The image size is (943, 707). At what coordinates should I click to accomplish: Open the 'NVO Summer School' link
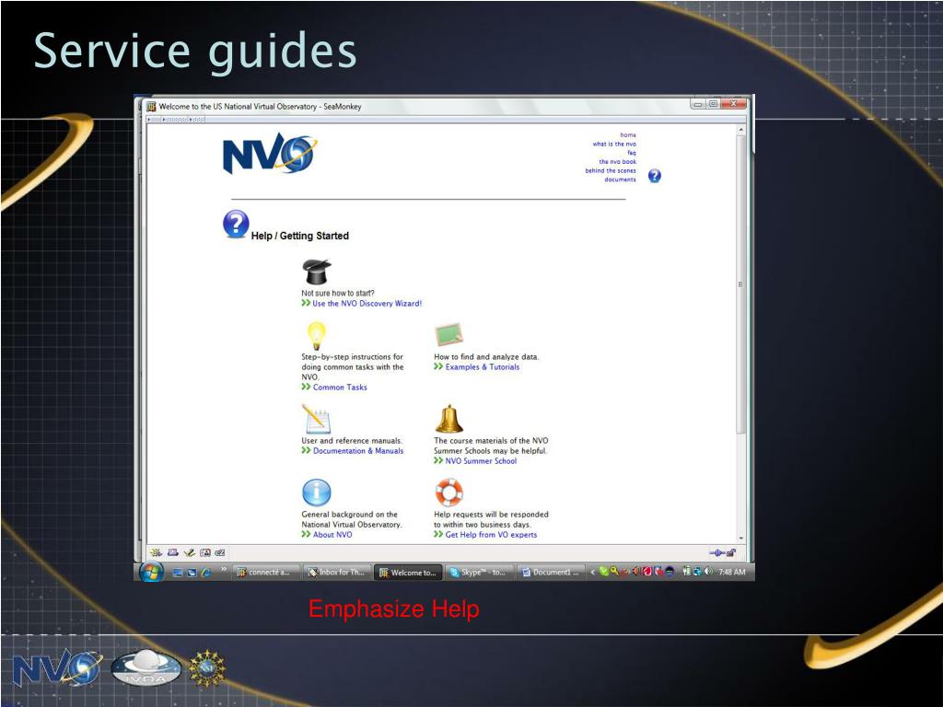pyautogui.click(x=481, y=460)
